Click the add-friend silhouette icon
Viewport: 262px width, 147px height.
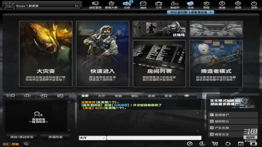click(x=38, y=114)
